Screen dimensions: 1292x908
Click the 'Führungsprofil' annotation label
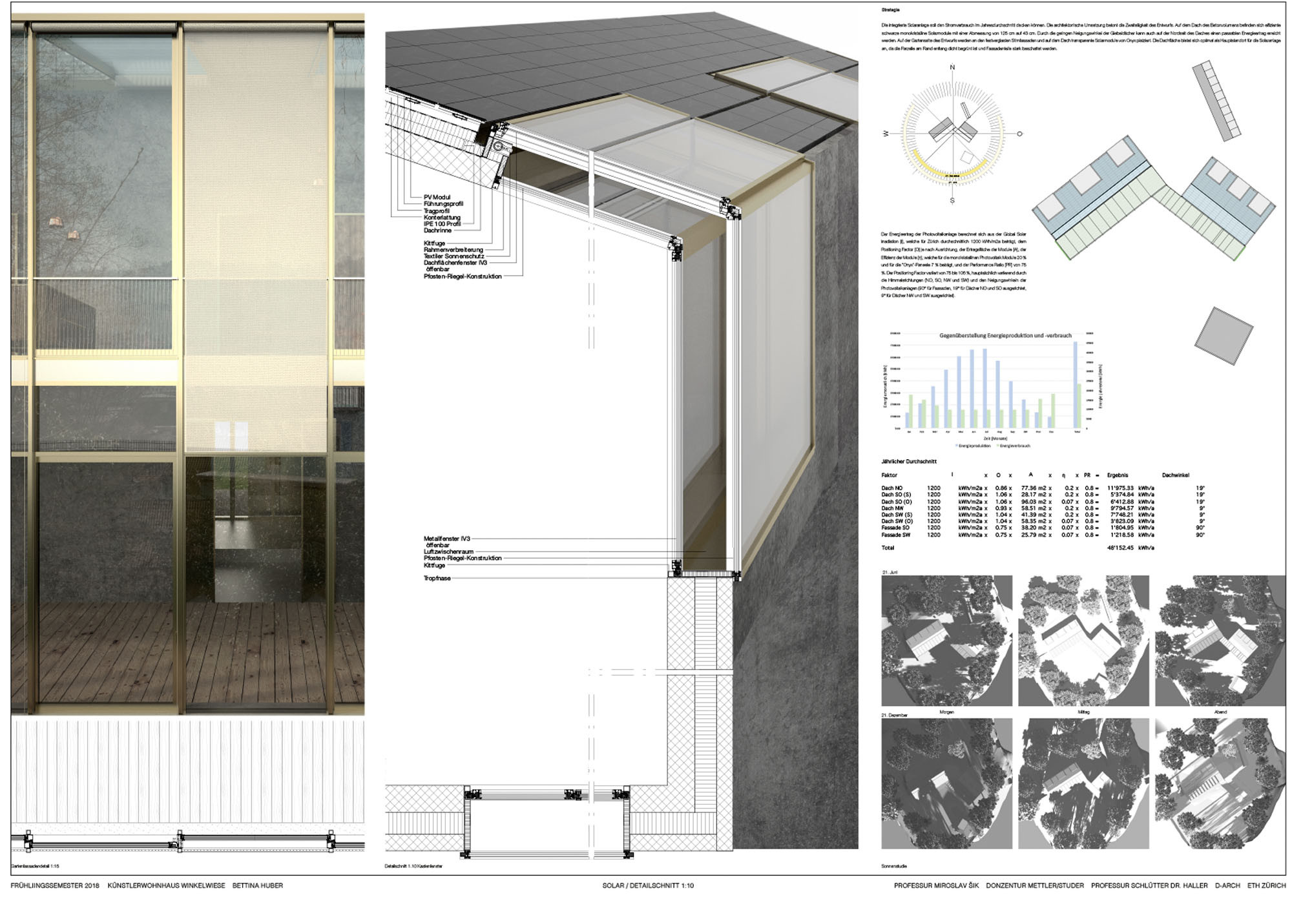(443, 204)
